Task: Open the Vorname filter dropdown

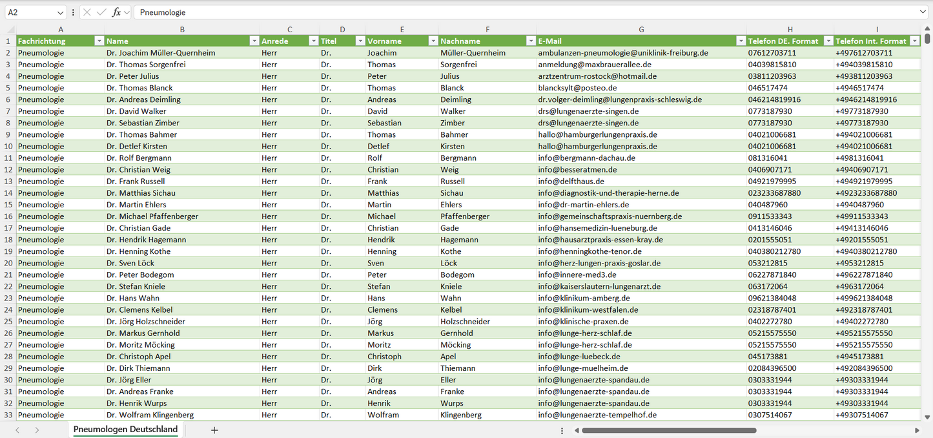Action: pyautogui.click(x=433, y=41)
